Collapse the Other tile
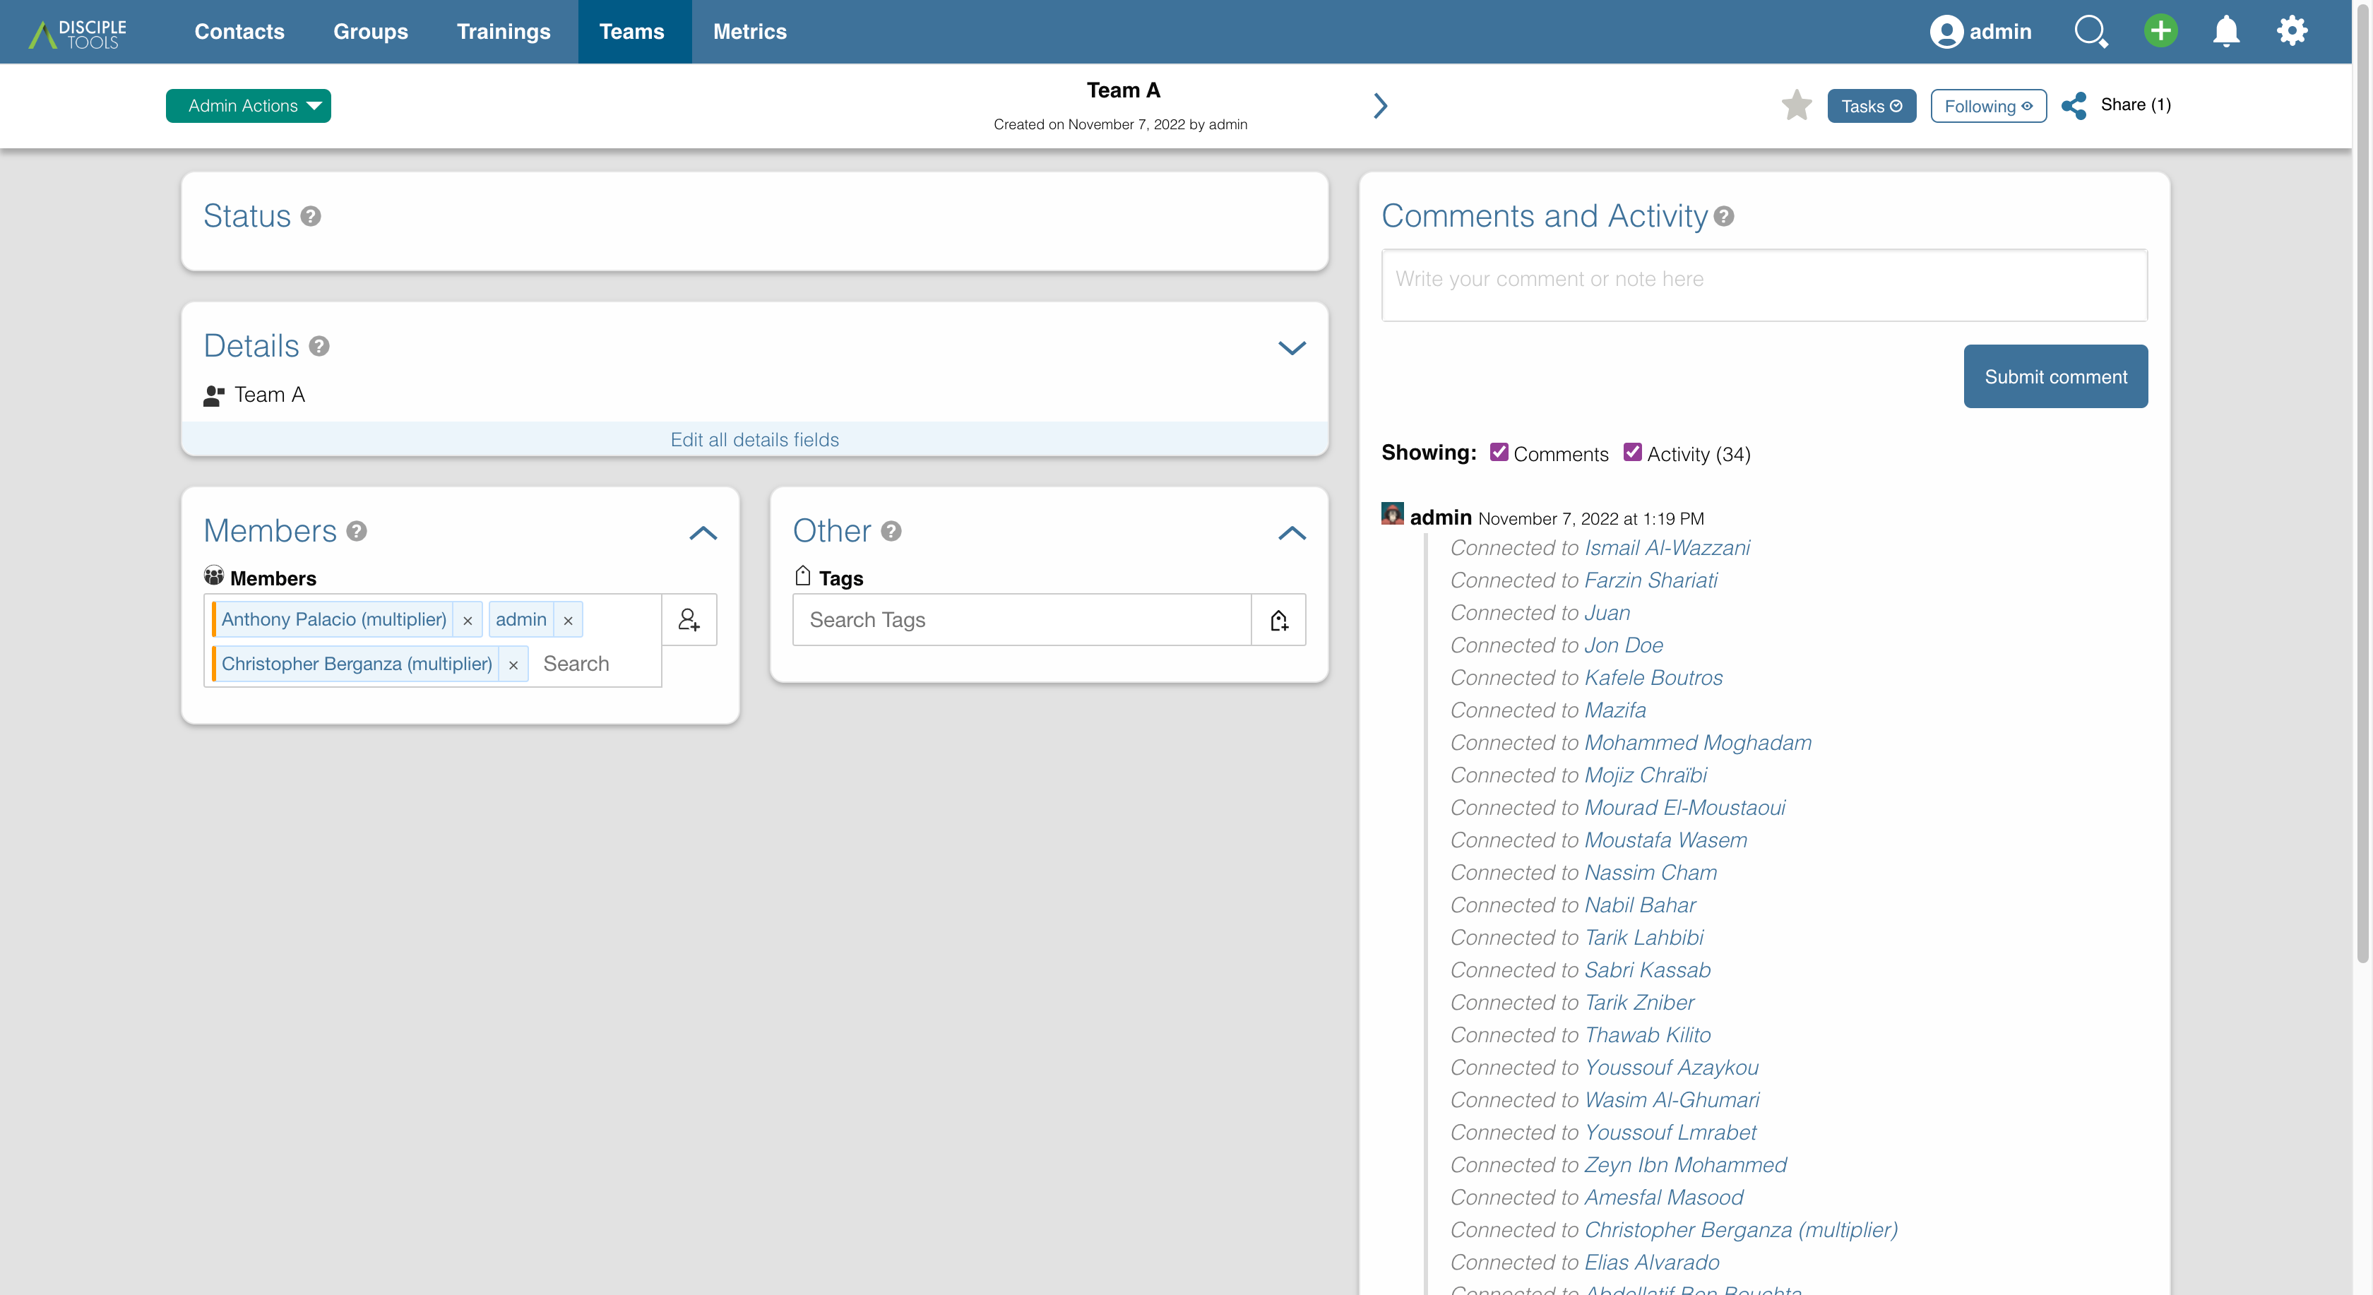The height and width of the screenshot is (1295, 2373). click(x=1292, y=533)
